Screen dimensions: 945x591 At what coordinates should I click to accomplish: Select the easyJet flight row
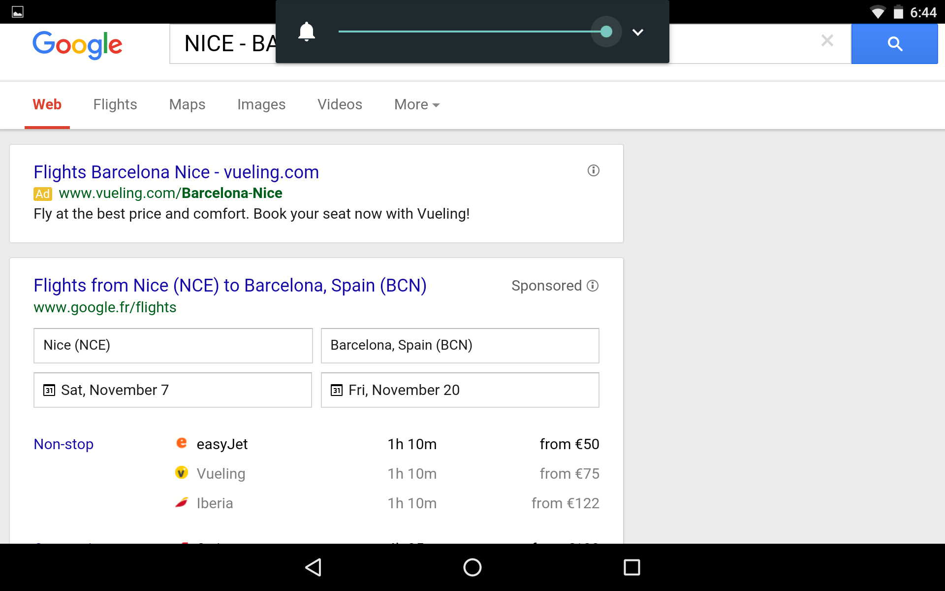pos(387,444)
